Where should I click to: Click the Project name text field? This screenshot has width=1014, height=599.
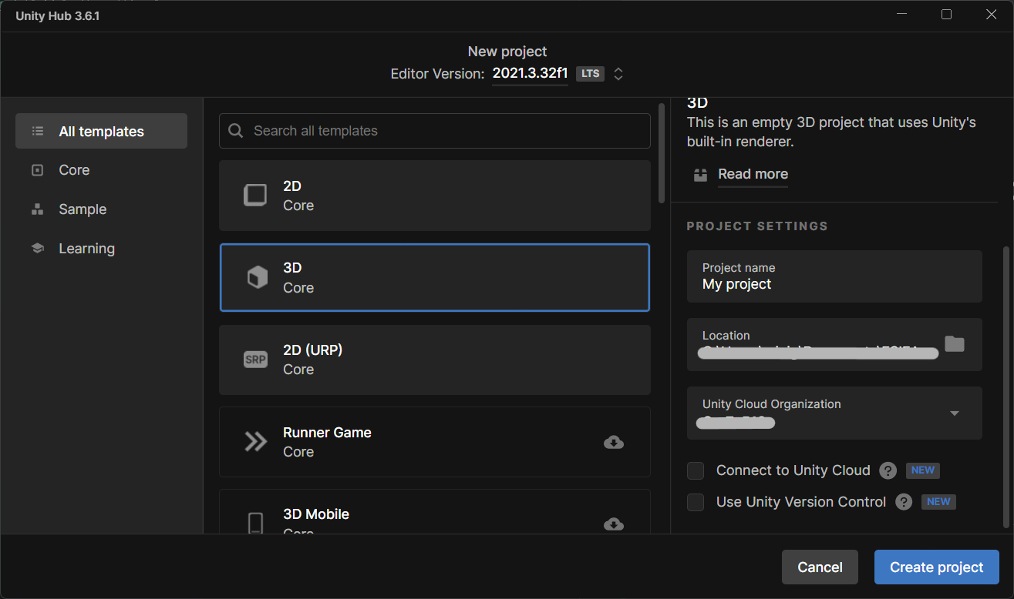pos(834,284)
